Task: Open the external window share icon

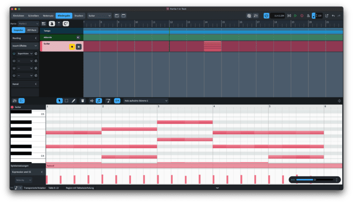Action: point(327,16)
